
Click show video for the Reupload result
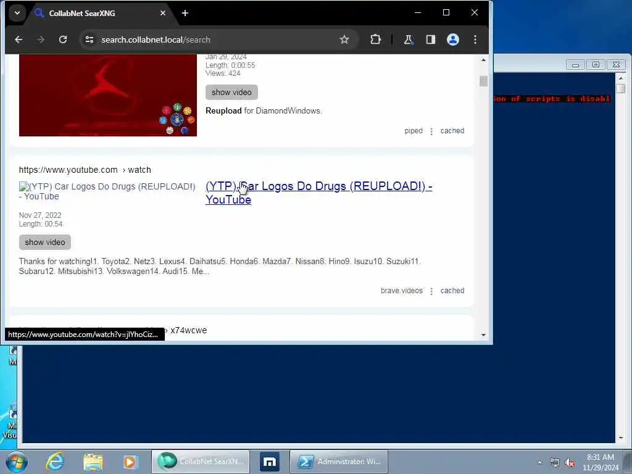(232, 93)
